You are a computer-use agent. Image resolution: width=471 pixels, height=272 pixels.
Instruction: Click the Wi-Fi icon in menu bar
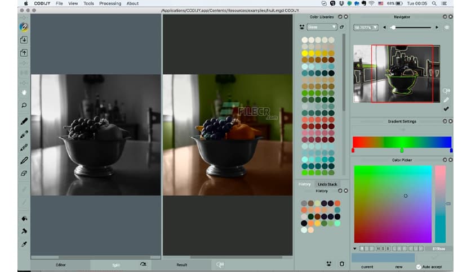pos(372,3)
